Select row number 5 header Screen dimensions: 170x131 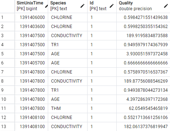click(7, 54)
